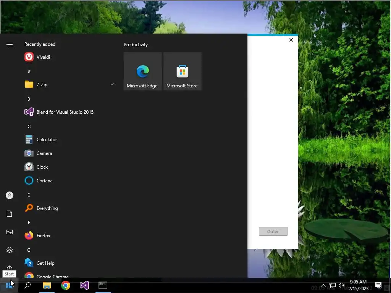
Task: Expand the 7-Zip folder chevron
Action: pos(112,84)
